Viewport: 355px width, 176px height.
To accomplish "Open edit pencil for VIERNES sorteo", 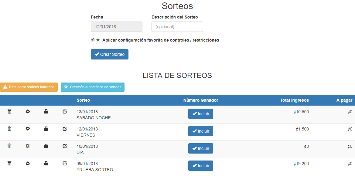I will tap(65, 129).
